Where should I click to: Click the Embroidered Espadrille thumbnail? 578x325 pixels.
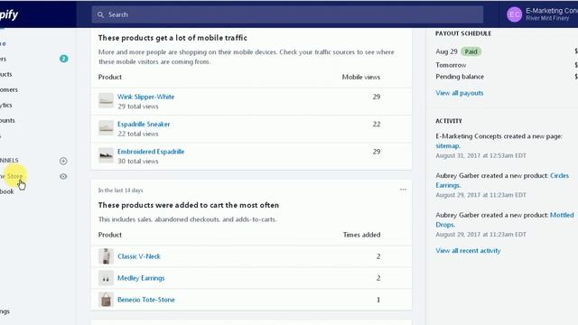[x=106, y=155]
